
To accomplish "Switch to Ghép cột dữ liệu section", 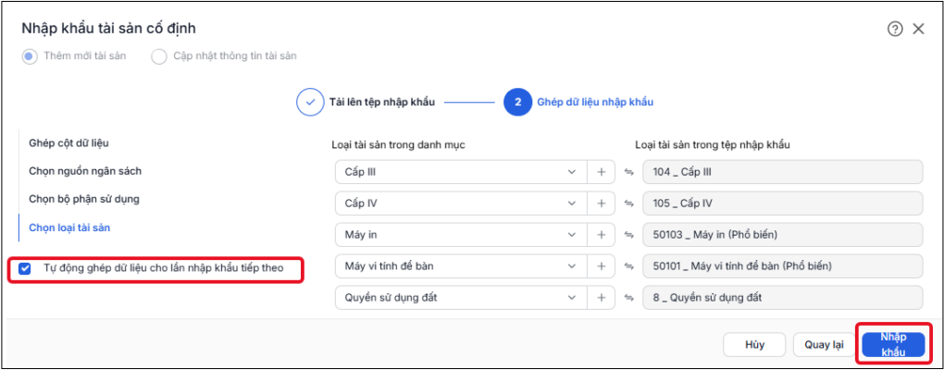I will pos(68,143).
